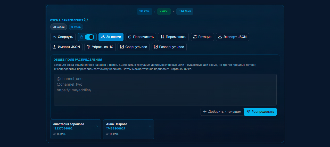This screenshot has width=330, height=147.
Task: Click into the channels list textarea
Action: pyautogui.click(x=165, y=89)
